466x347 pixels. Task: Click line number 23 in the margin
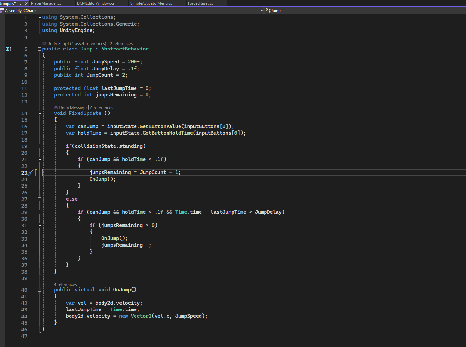[24, 173]
